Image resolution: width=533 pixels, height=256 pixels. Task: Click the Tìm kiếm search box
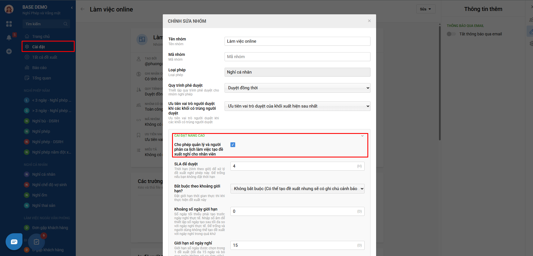coord(46,24)
